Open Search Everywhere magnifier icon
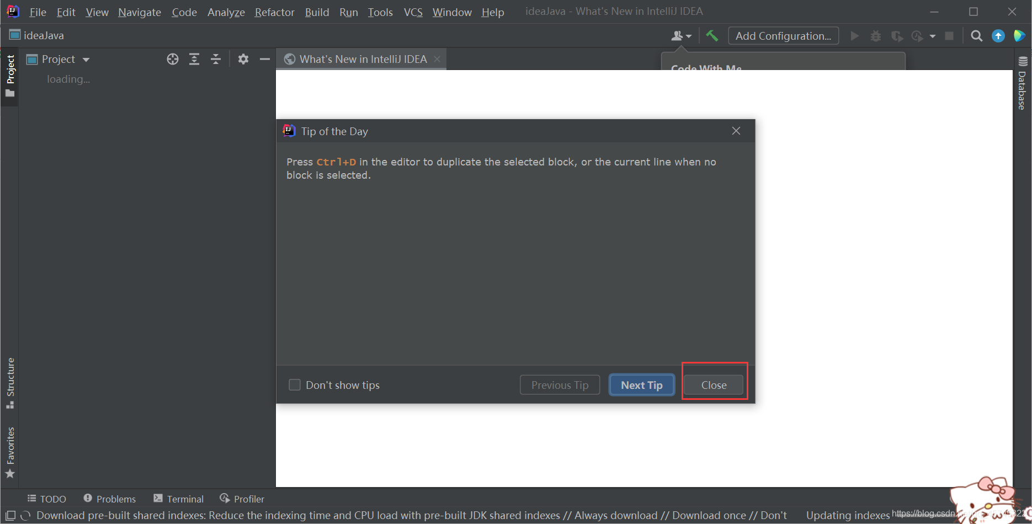 pyautogui.click(x=977, y=36)
